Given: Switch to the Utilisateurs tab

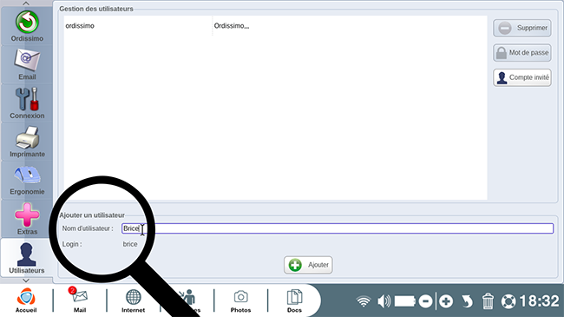Looking at the screenshot, I should click(x=27, y=258).
